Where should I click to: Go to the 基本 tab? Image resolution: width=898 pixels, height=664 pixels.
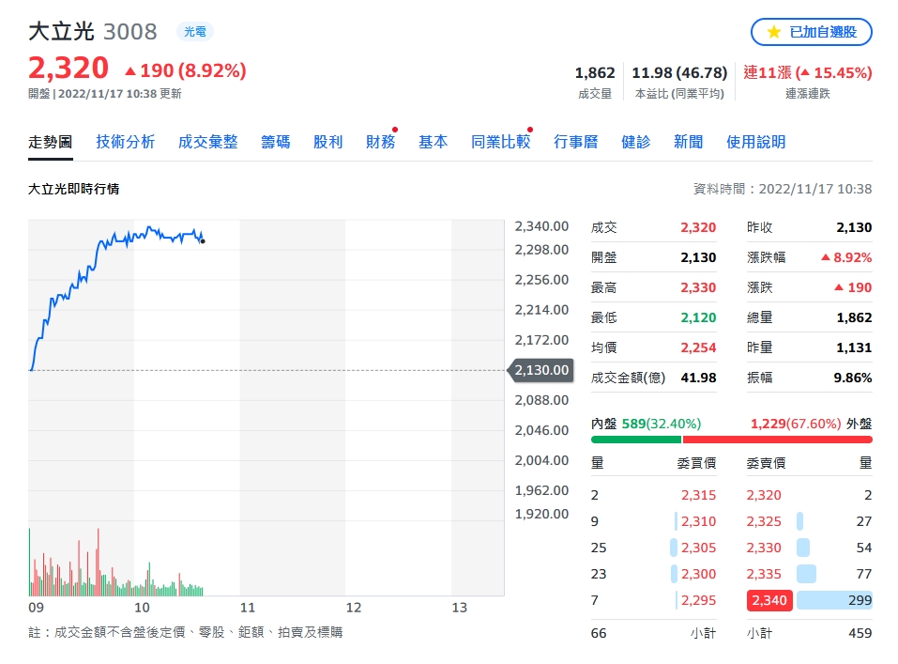point(433,142)
